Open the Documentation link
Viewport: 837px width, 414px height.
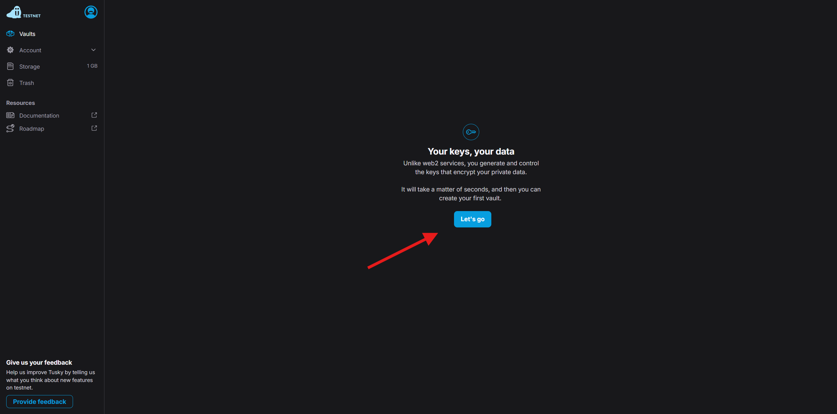click(52, 116)
